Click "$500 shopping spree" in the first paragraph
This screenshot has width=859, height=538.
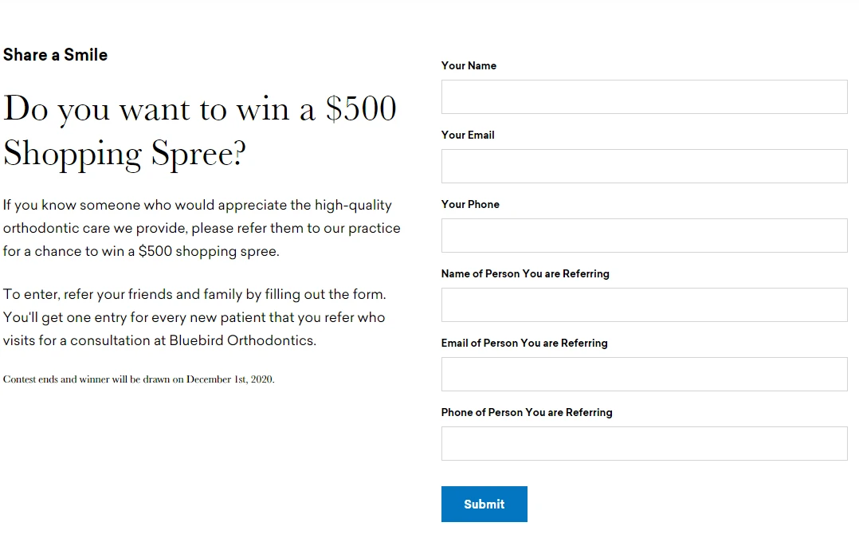pyautogui.click(x=207, y=251)
